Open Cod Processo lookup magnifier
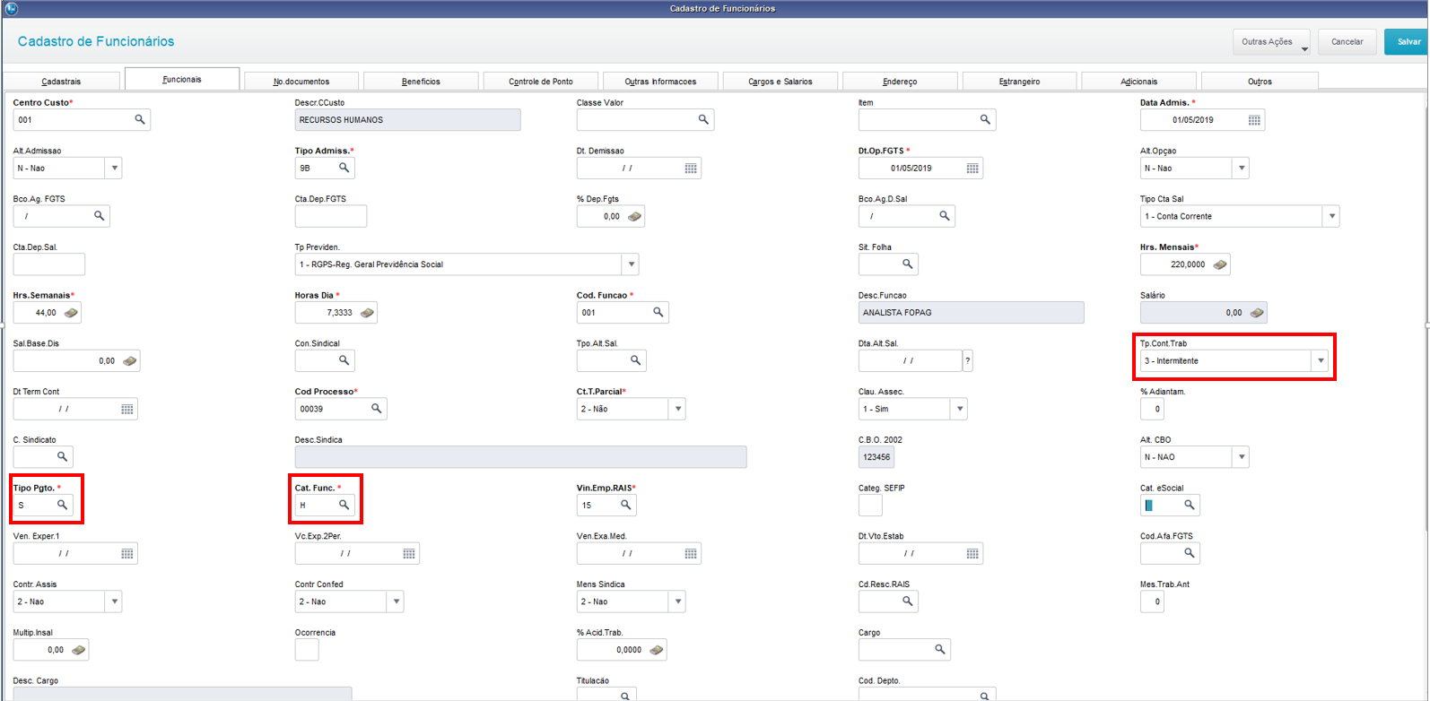Image resolution: width=1430 pixels, height=701 pixels. pyautogui.click(x=377, y=409)
